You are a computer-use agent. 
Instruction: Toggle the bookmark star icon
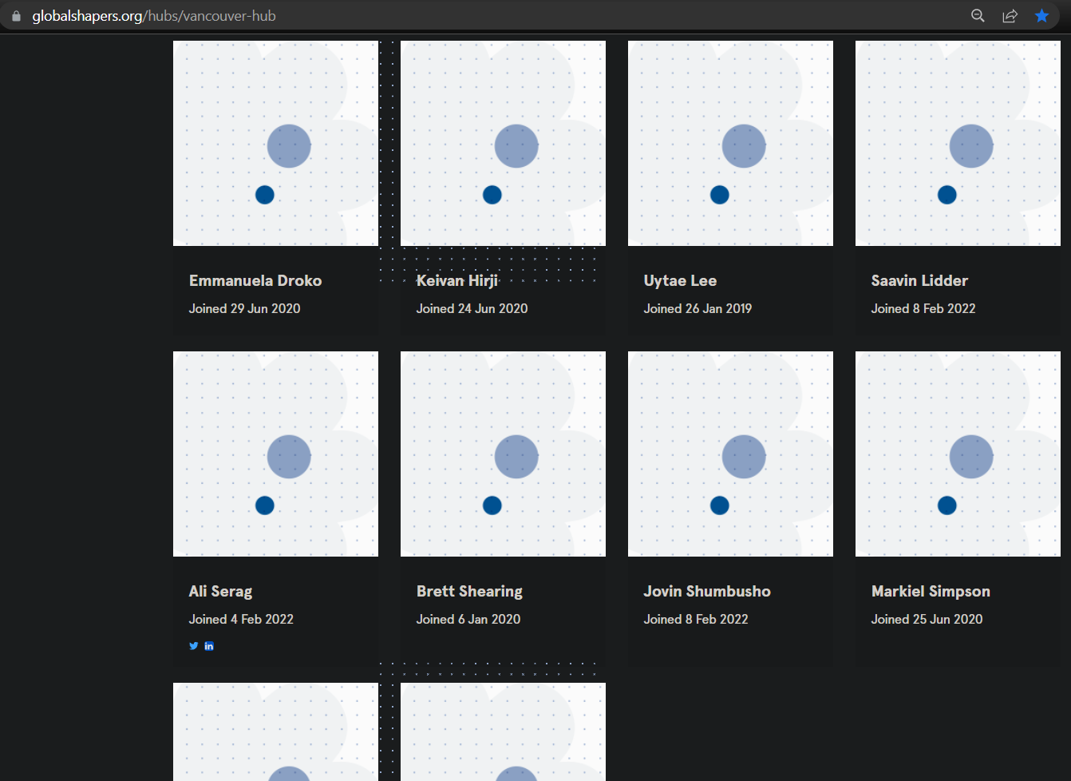1041,16
